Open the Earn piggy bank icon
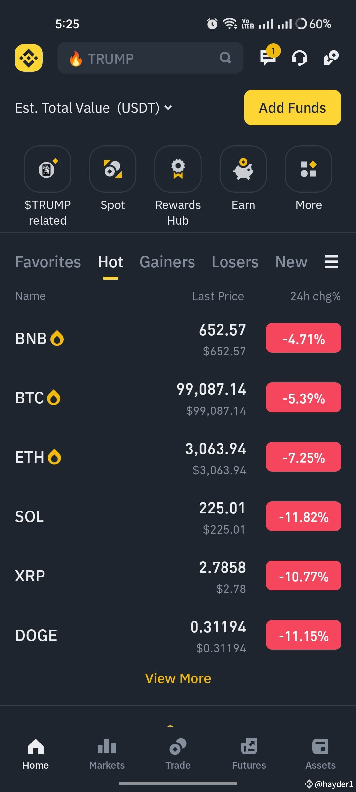Viewport: 356px width, 792px height. tap(243, 169)
